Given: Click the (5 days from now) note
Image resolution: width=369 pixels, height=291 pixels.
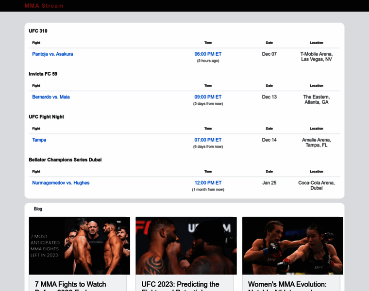Looking at the screenshot, I should [208, 104].
